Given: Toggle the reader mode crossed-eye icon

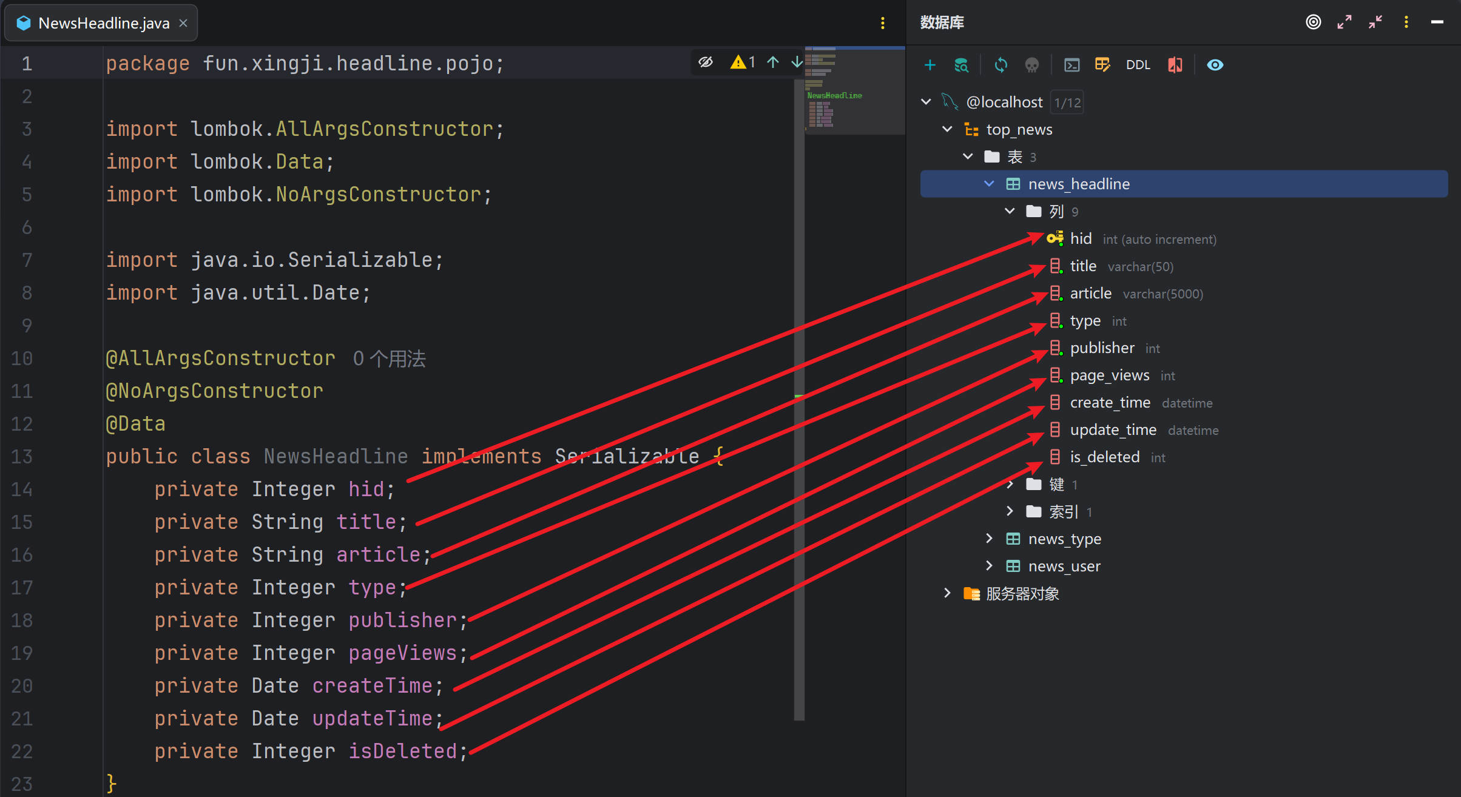Looking at the screenshot, I should click(706, 62).
